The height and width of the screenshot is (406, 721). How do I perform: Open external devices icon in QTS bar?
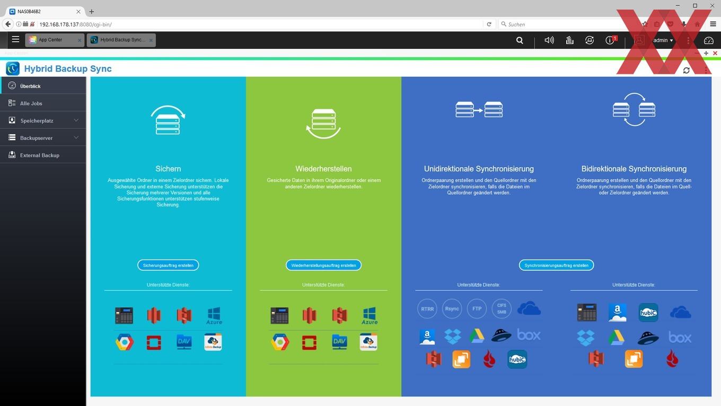590,40
